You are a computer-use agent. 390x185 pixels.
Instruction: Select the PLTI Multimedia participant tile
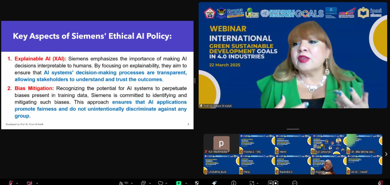pyautogui.click(x=221, y=144)
